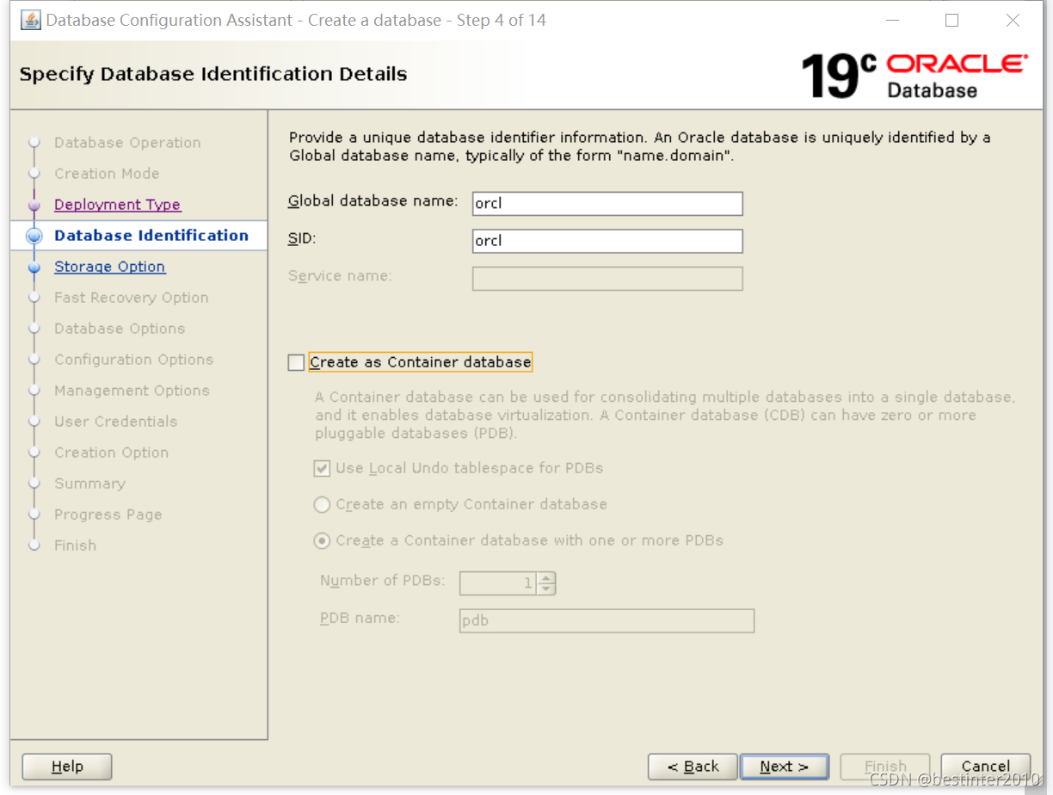Image resolution: width=1053 pixels, height=795 pixels.
Task: Click the Number of PDBs field
Action: pyautogui.click(x=498, y=583)
